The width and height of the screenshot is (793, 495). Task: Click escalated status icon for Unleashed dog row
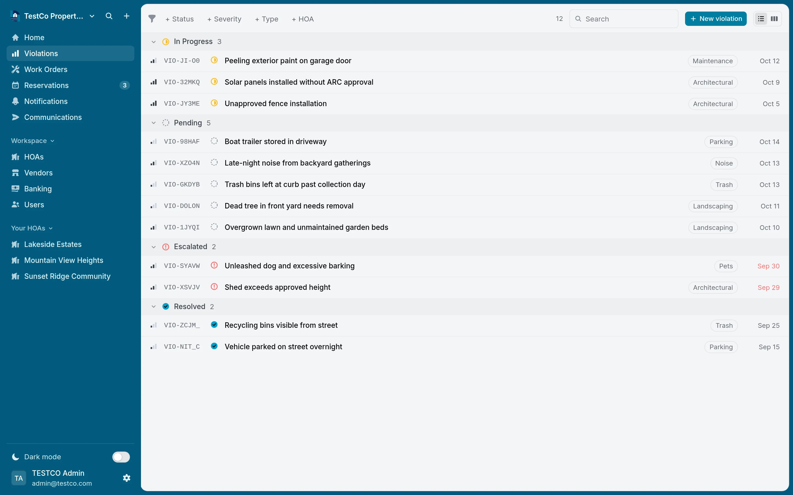tap(214, 265)
